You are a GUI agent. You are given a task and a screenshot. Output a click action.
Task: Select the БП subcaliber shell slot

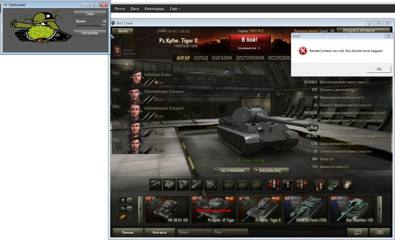pos(288,185)
